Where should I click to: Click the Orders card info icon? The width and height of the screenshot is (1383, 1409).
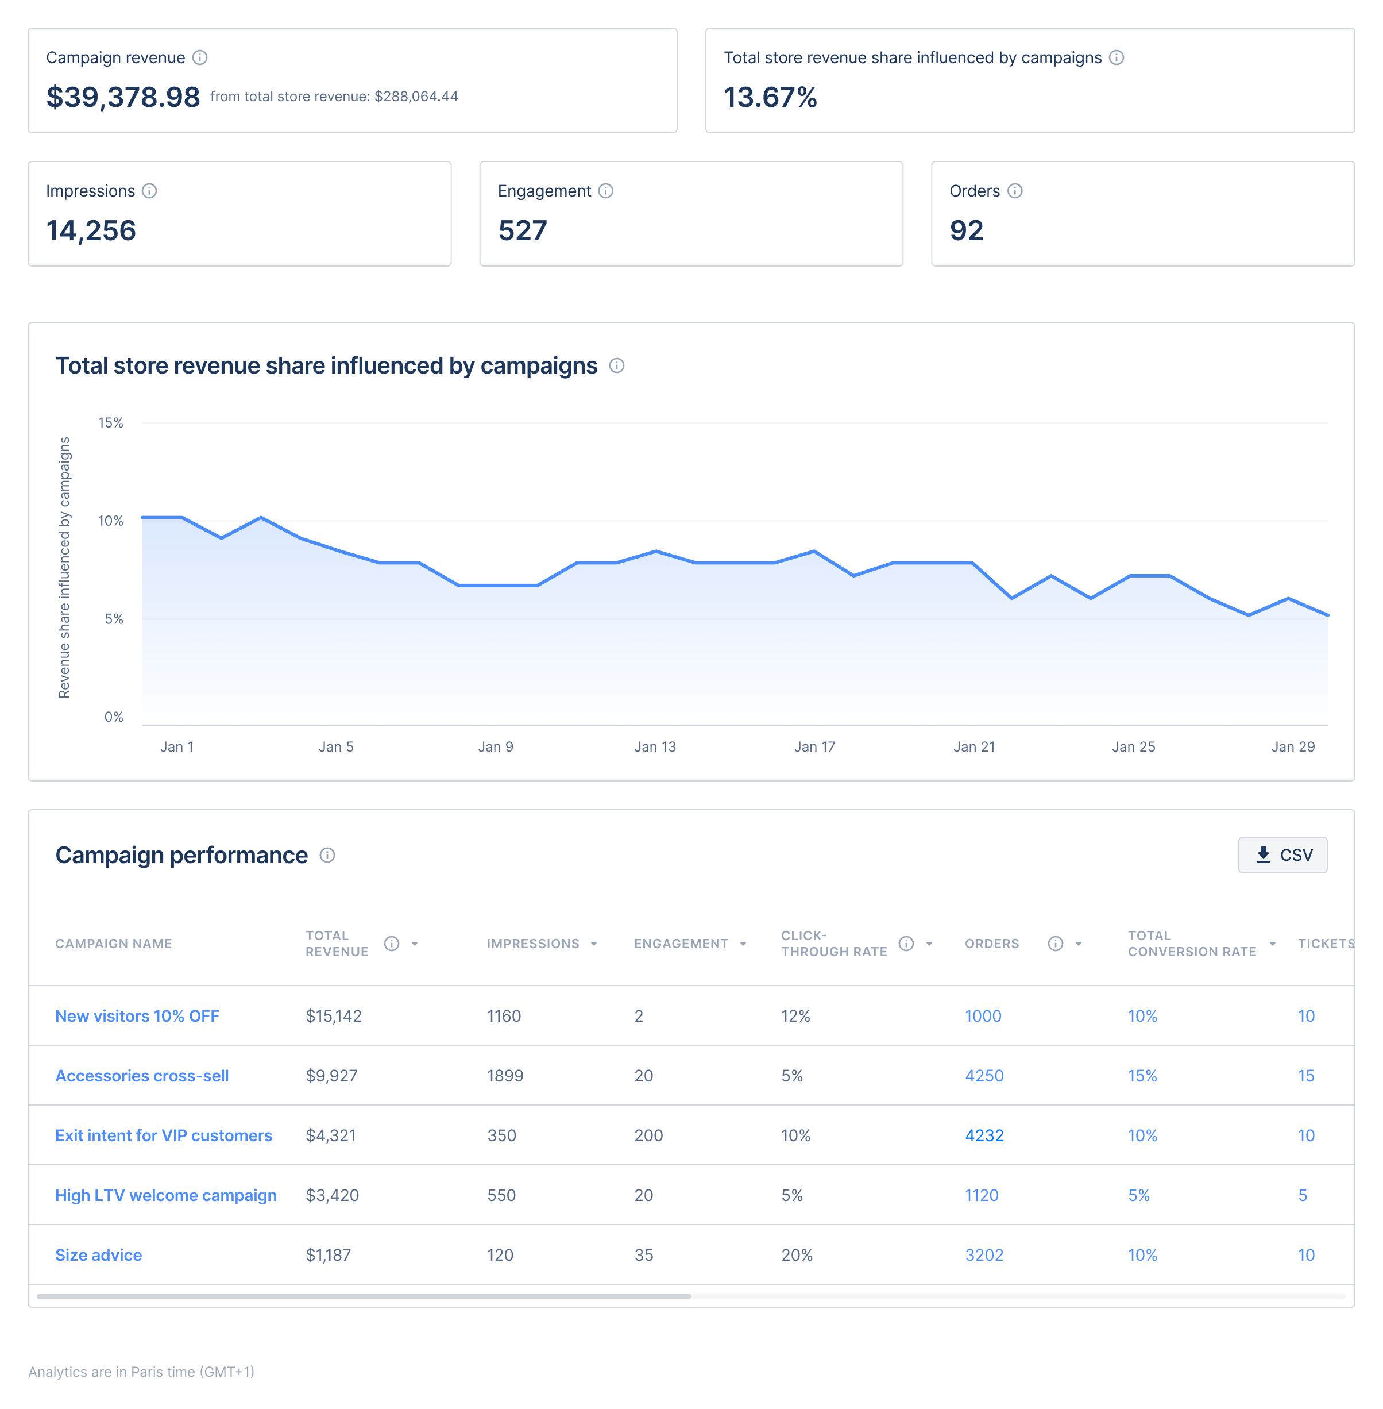(x=1015, y=191)
